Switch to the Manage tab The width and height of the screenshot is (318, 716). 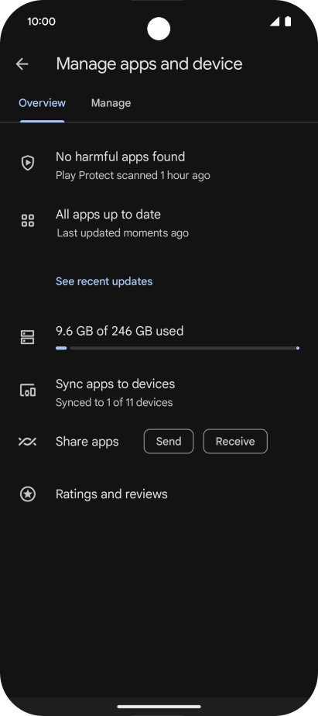coord(111,103)
